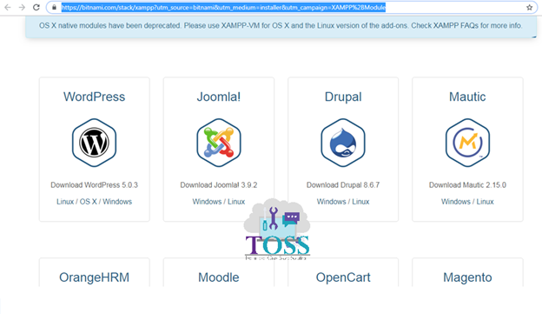Click the Mautic hexagon logo
The height and width of the screenshot is (314, 542).
coord(467,143)
